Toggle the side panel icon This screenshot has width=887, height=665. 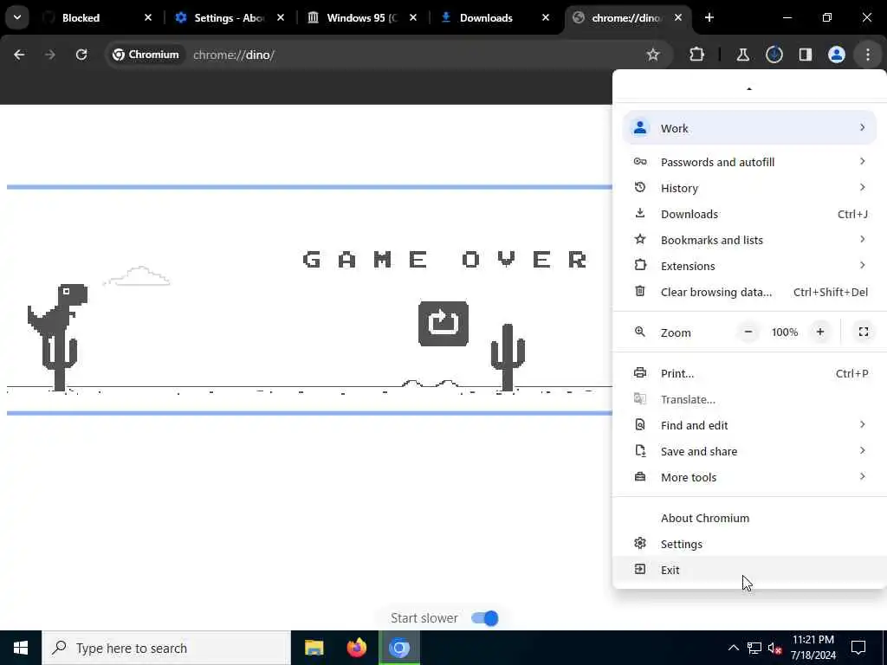pos(805,55)
